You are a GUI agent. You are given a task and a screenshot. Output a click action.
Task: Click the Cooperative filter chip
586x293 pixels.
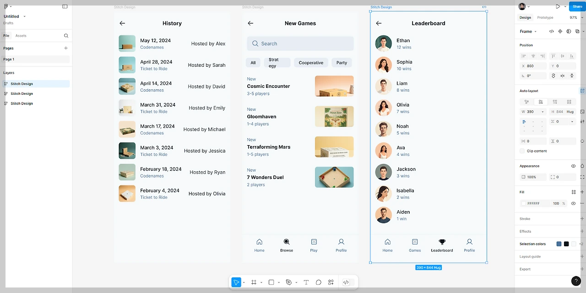pos(311,63)
